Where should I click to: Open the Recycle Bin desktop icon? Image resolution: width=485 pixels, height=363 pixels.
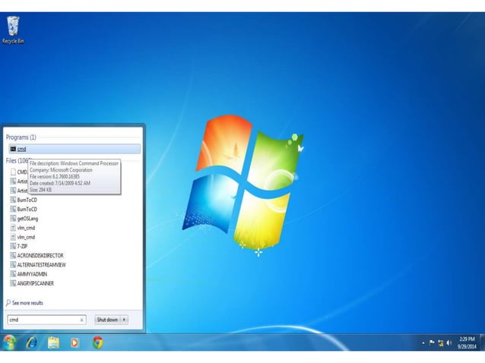[x=13, y=30]
